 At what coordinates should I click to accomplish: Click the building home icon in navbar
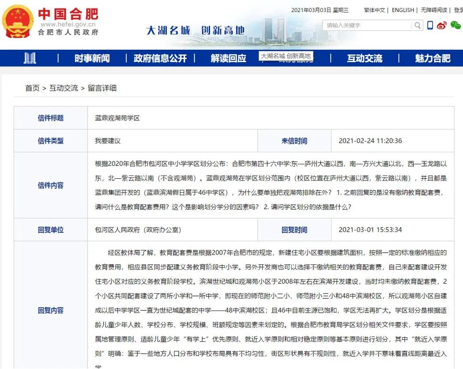click(30, 58)
